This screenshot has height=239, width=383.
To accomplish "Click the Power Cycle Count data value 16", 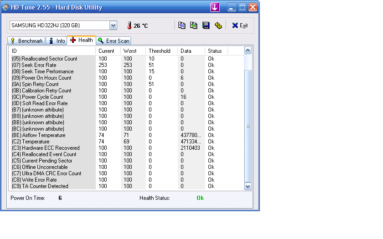I will (x=183, y=97).
